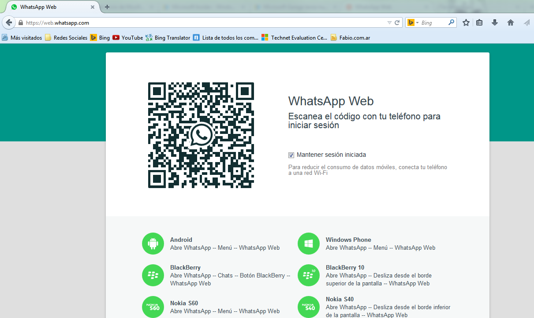Reload the page with the refresh icon
Screen dimensions: 534x318
coord(397,22)
